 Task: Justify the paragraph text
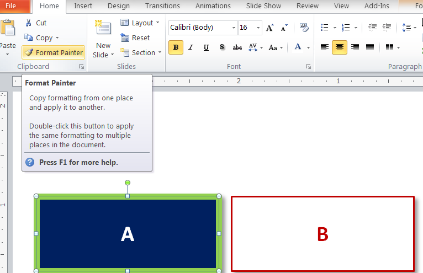(370, 47)
